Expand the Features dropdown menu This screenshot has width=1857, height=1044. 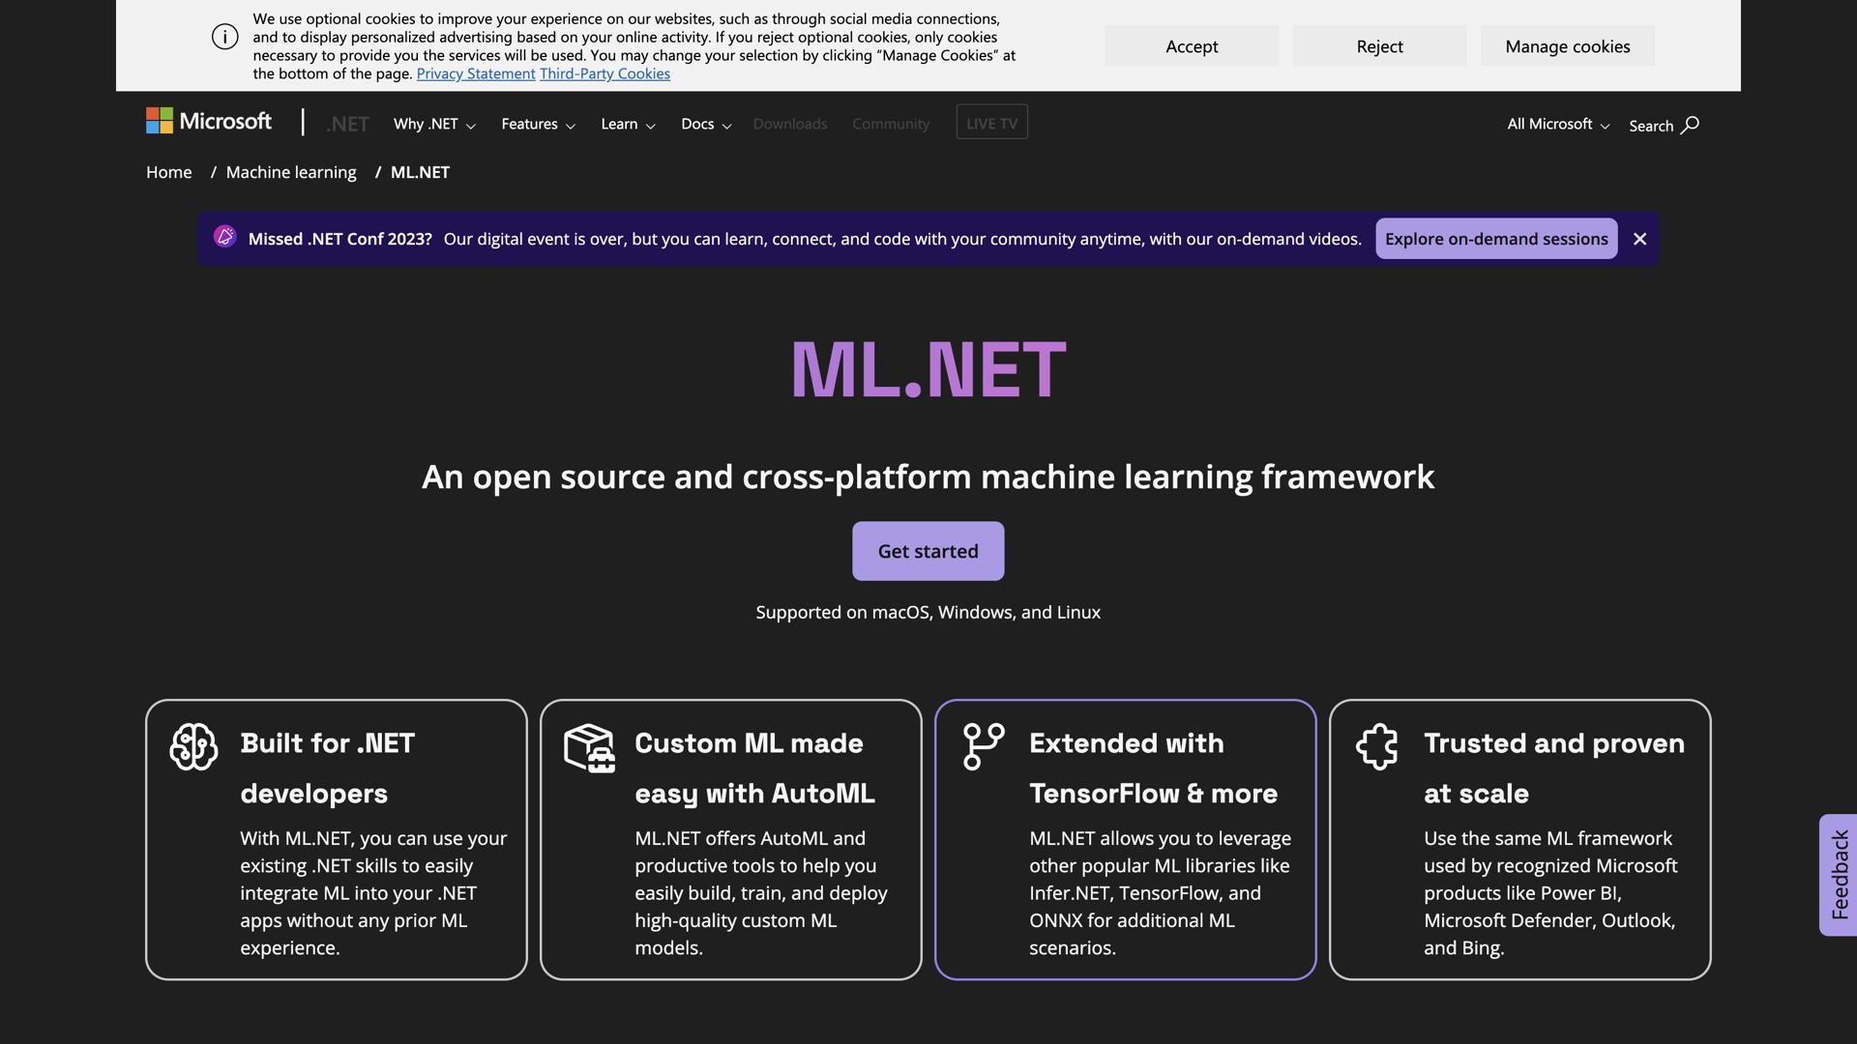pyautogui.click(x=538, y=124)
